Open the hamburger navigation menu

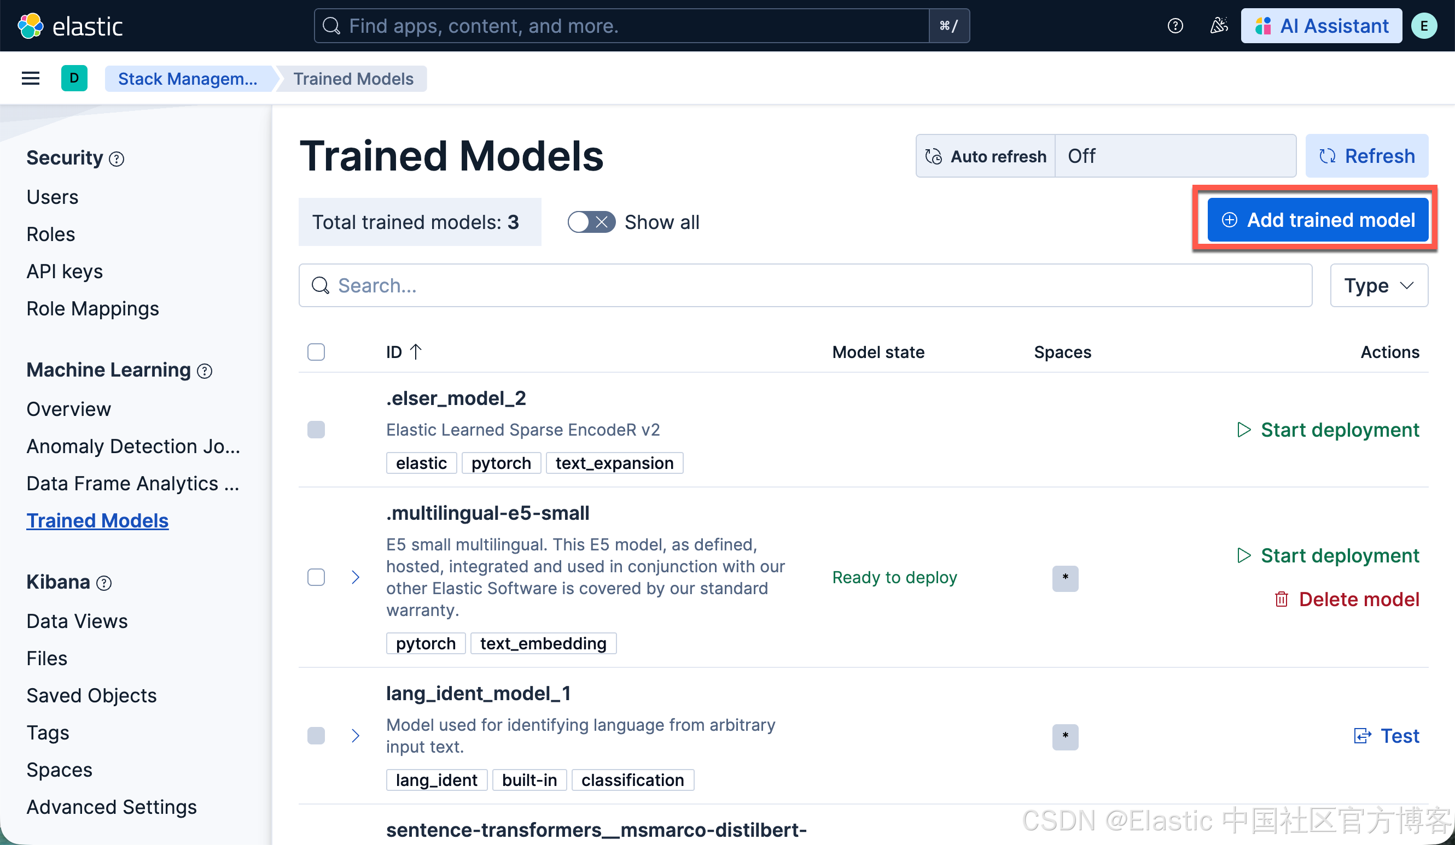pos(30,79)
